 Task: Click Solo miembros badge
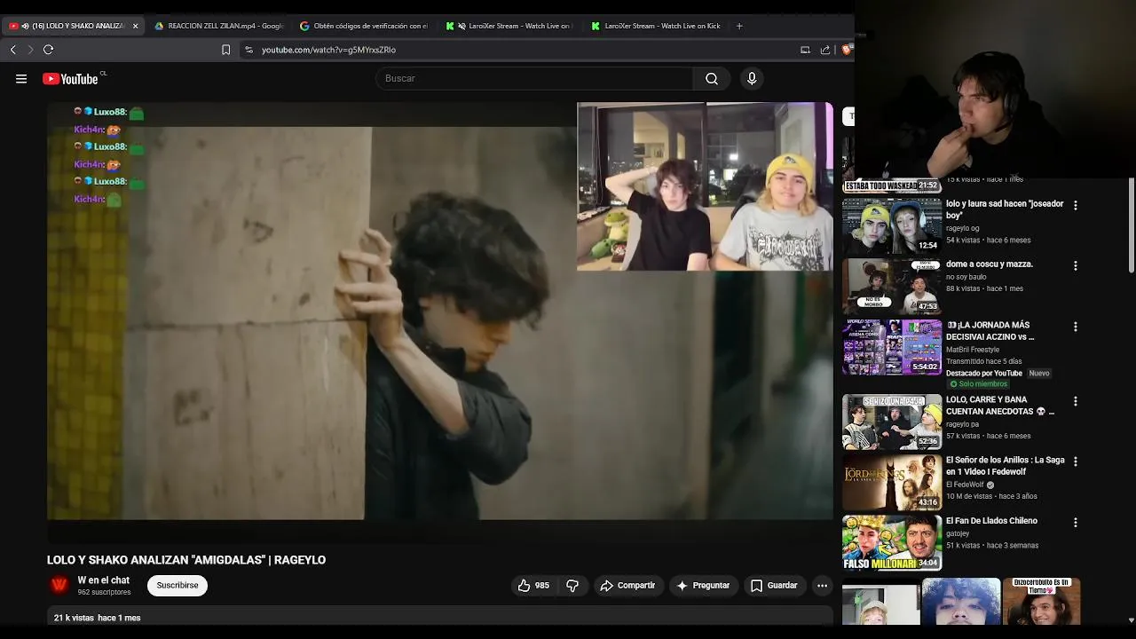tap(978, 384)
